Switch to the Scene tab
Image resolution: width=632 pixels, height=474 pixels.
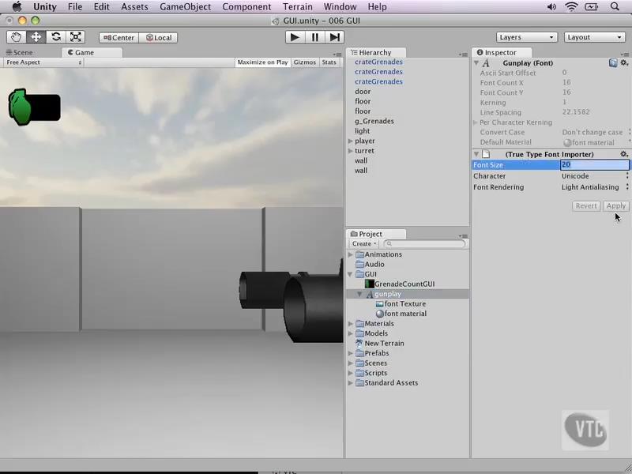pos(19,52)
